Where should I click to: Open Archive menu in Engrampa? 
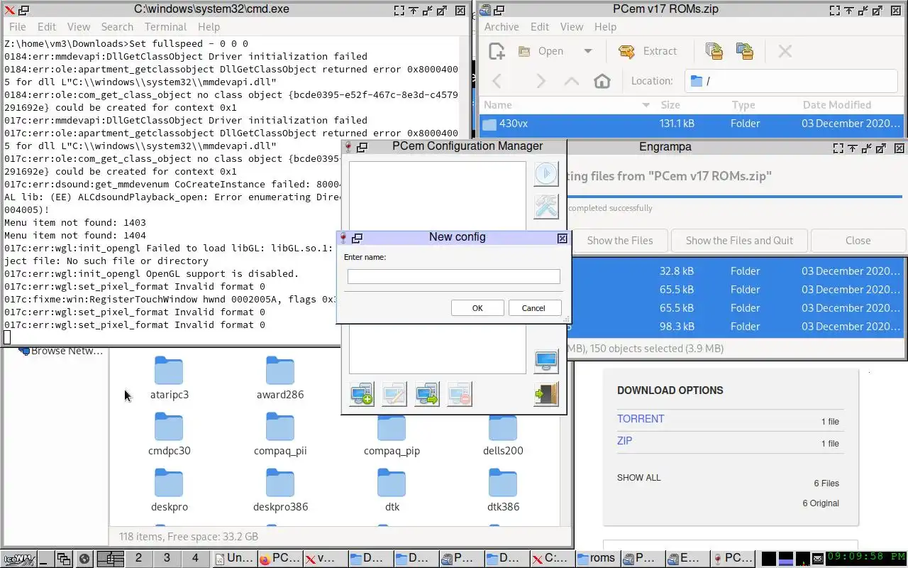click(502, 27)
